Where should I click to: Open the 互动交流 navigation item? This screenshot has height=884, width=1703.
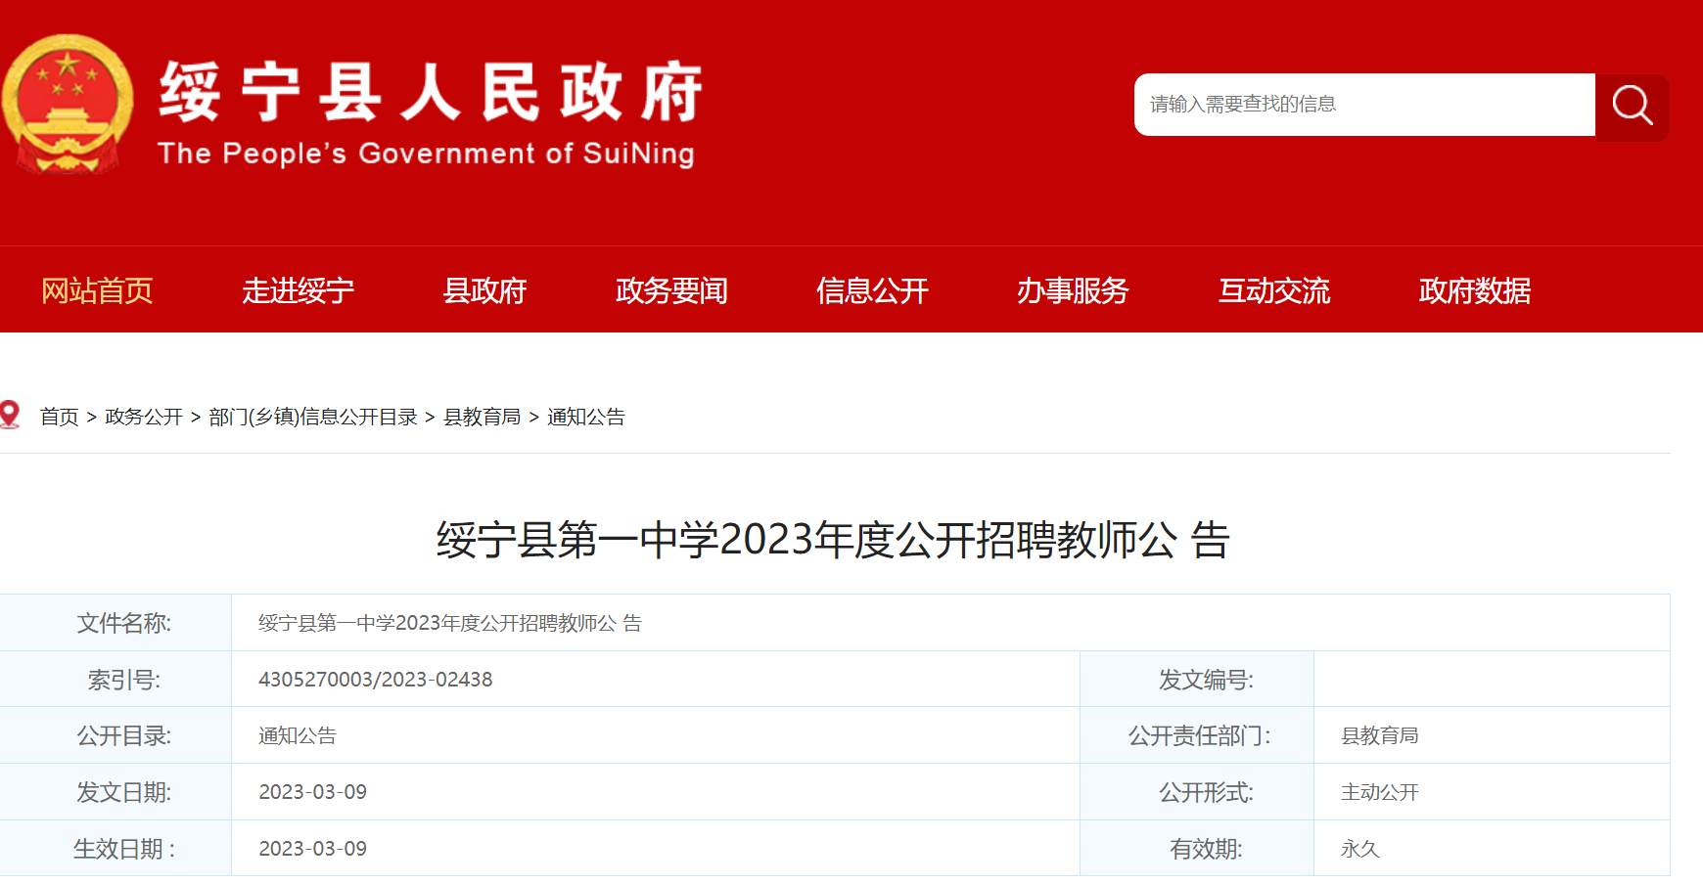pyautogui.click(x=1274, y=290)
